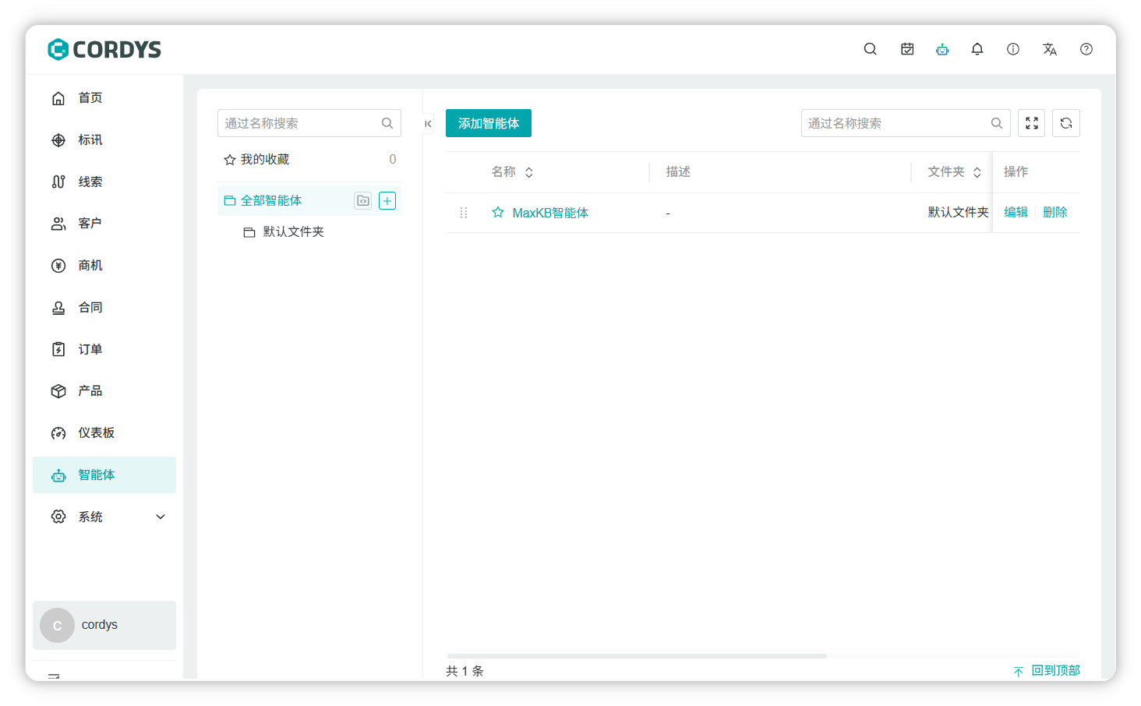Screen dimensions: 1141x706
Task: Select 我的收藏 in folder panel
Action: point(309,159)
